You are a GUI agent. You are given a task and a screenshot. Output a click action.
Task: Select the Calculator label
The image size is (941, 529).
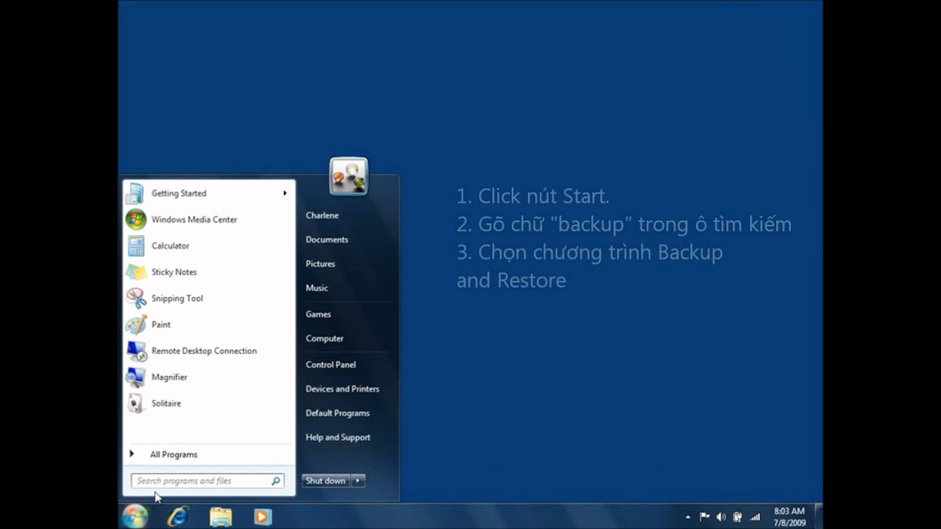tap(171, 246)
